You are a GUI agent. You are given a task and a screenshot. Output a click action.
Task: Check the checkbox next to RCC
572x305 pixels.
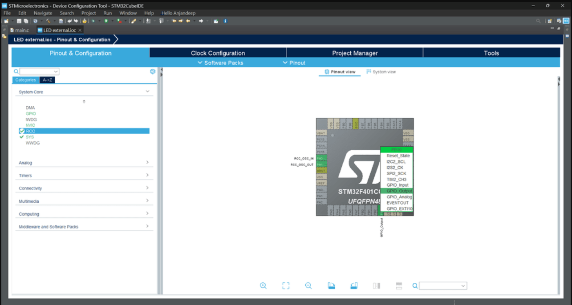[22, 131]
